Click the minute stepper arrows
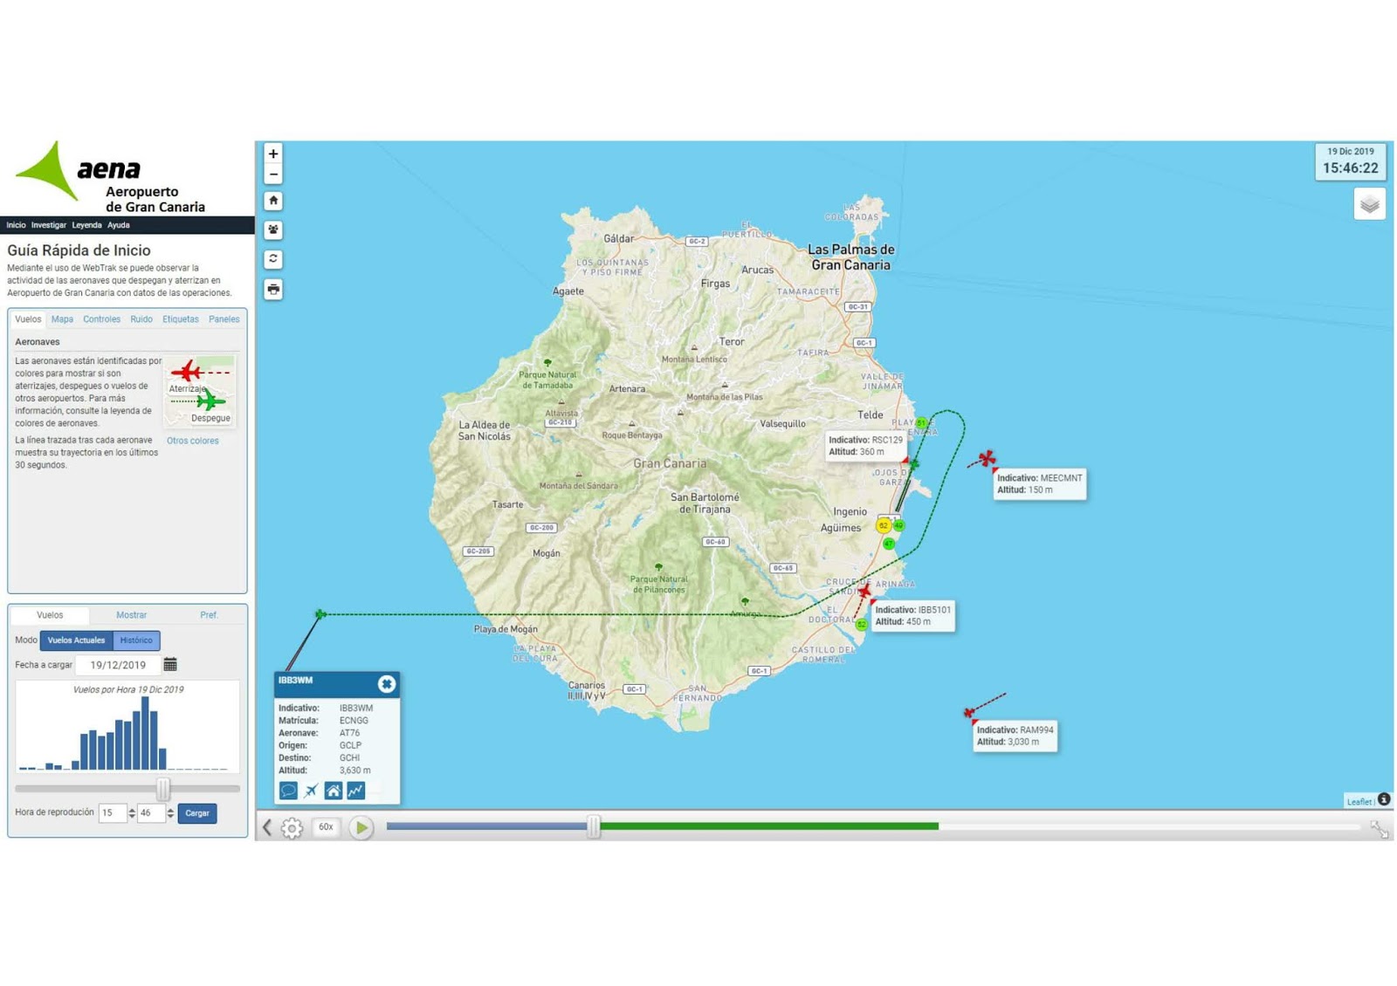Image resolution: width=1397 pixels, height=986 pixels. point(170,813)
